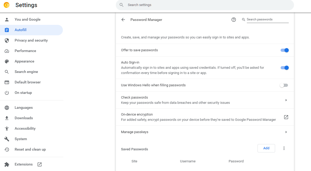311x171 pixels.
Task: Open the Password Manager help icon
Action: click(234, 20)
